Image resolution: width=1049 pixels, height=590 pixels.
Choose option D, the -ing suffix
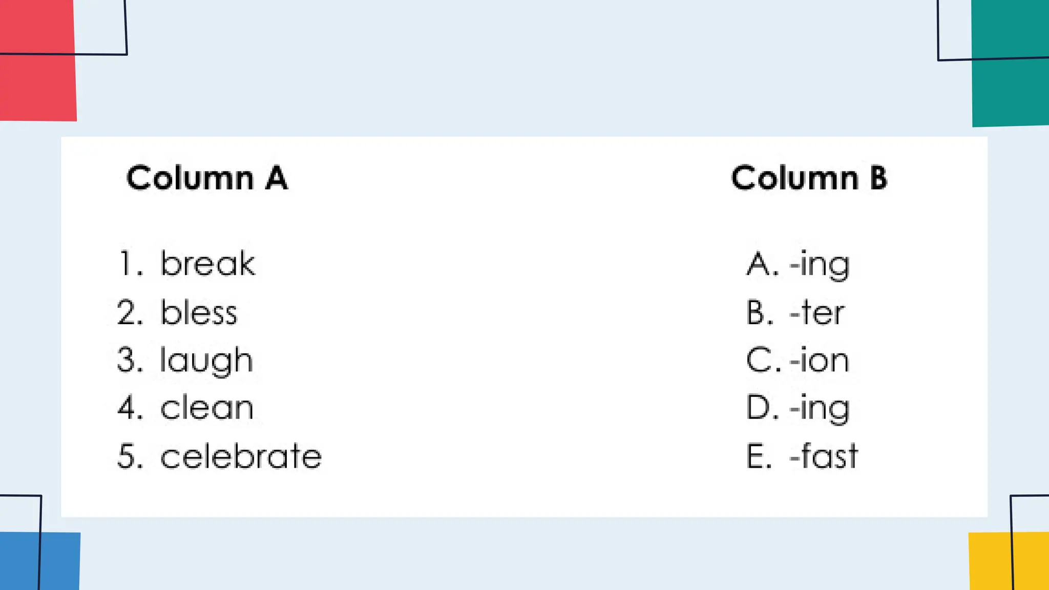tap(820, 409)
